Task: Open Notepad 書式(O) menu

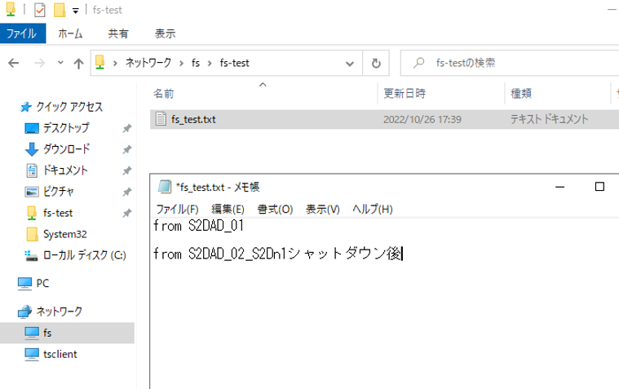Action: (x=275, y=209)
